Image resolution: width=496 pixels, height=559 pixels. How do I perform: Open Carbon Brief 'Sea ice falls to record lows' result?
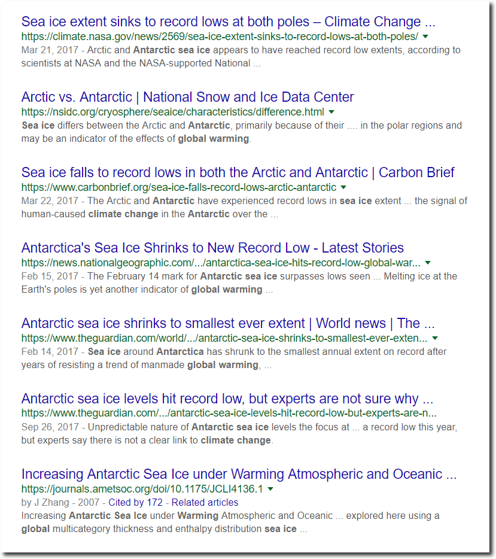(x=238, y=172)
